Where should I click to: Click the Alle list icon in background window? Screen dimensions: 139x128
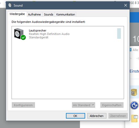(x=130, y=50)
